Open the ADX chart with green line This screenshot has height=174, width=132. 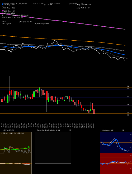click(x=16, y=142)
